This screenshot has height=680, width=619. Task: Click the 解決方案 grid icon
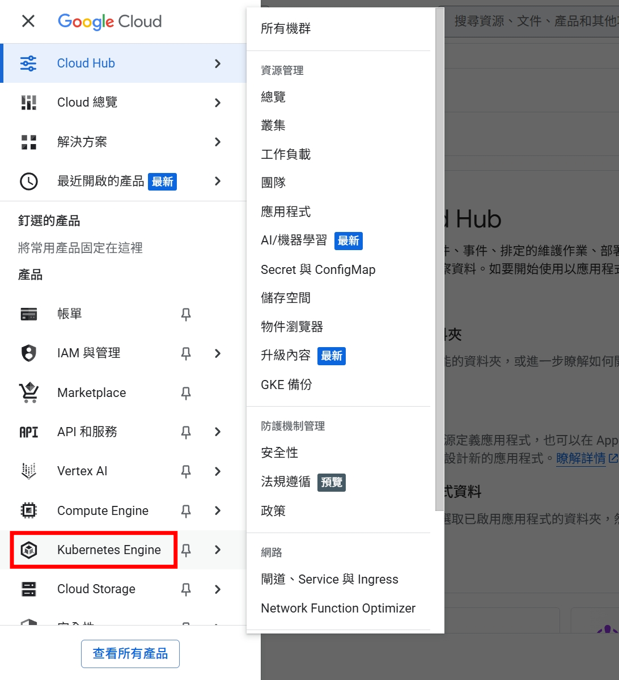[x=28, y=142]
